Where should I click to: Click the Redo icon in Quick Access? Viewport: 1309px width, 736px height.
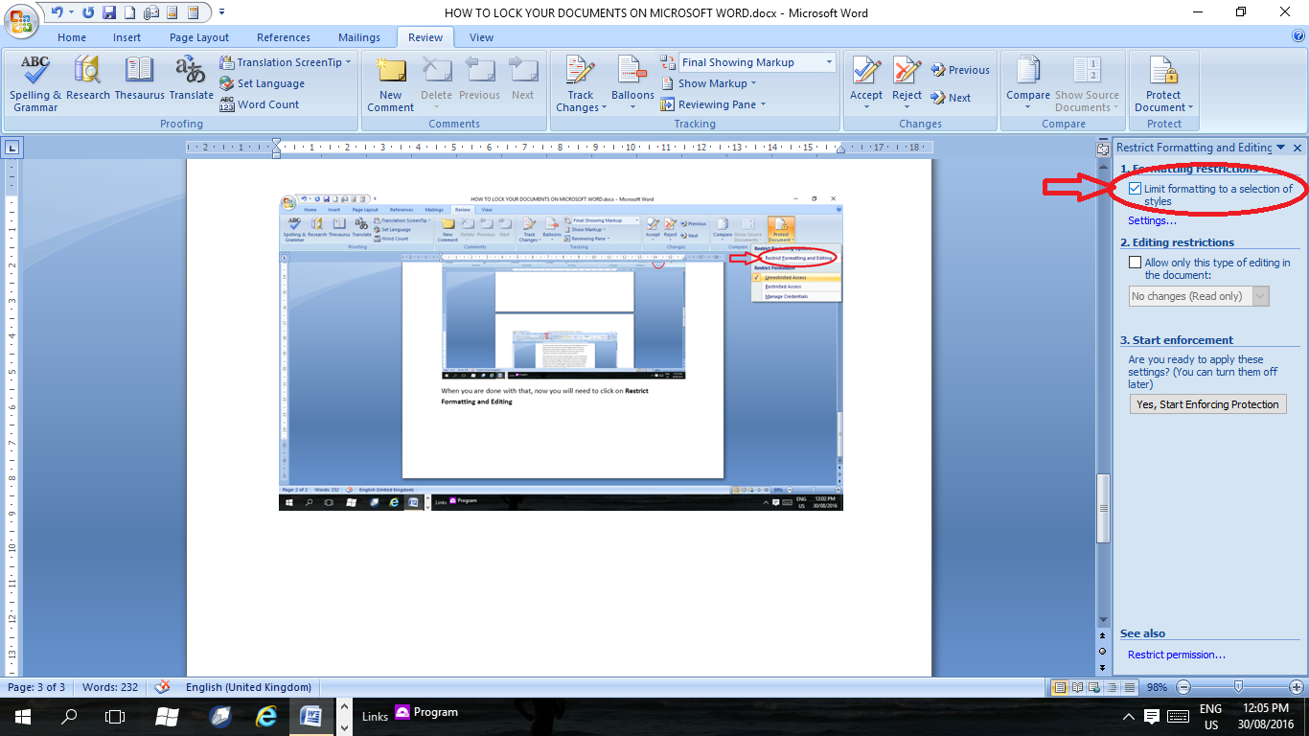[x=88, y=12]
